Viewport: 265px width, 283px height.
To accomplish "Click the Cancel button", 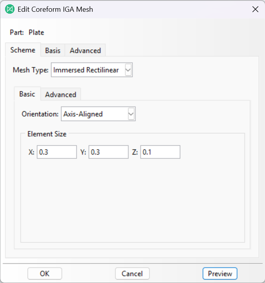I will [x=132, y=274].
